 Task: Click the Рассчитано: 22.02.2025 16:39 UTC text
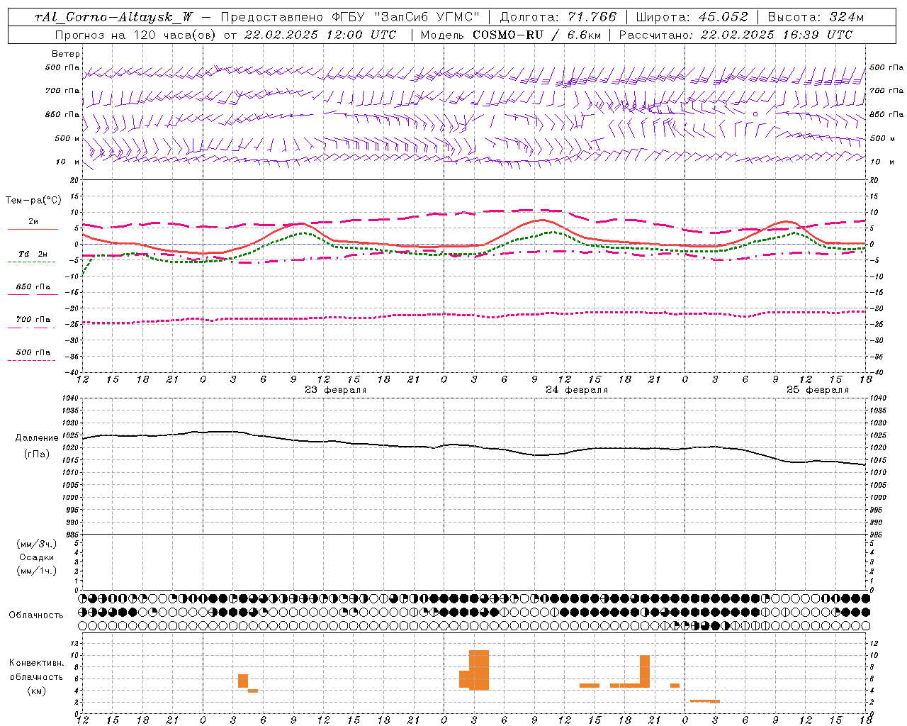[x=736, y=35]
